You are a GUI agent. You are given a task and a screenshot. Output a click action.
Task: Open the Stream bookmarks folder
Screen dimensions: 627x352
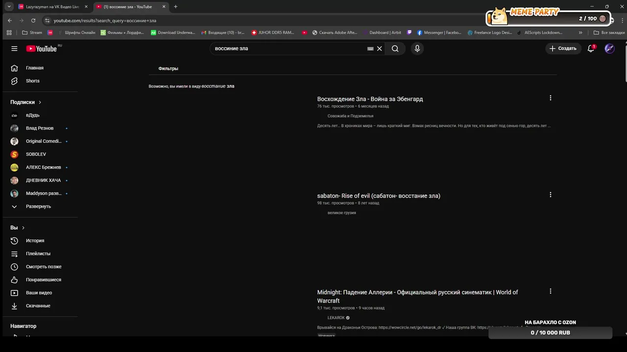32,33
